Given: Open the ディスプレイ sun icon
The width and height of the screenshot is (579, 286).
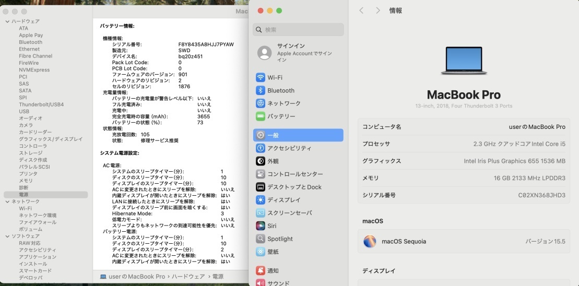Looking at the screenshot, I should pos(261,200).
